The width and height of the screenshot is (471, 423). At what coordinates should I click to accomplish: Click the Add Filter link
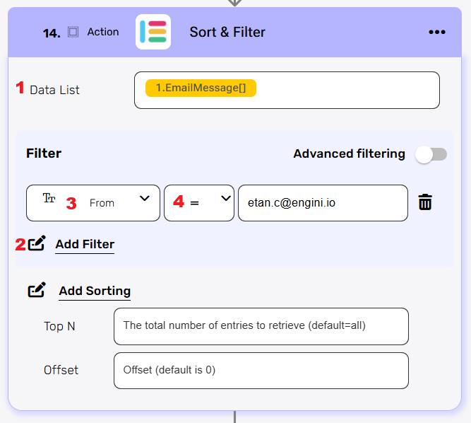pyautogui.click(x=85, y=245)
